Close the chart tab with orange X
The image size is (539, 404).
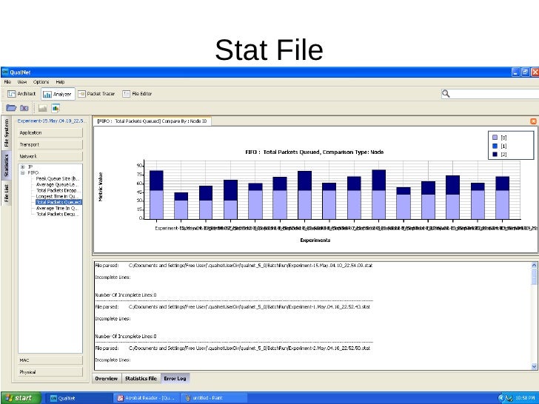click(533, 121)
